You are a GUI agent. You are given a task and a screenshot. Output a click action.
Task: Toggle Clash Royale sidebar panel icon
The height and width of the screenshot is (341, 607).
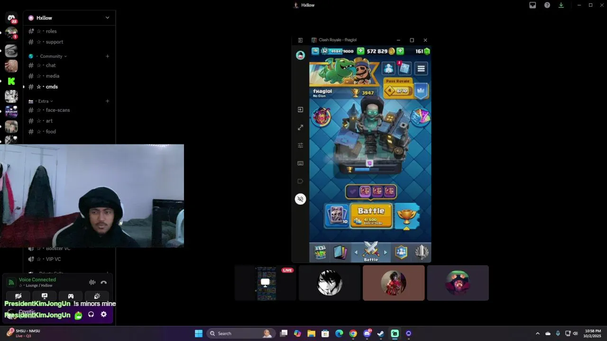(x=300, y=40)
